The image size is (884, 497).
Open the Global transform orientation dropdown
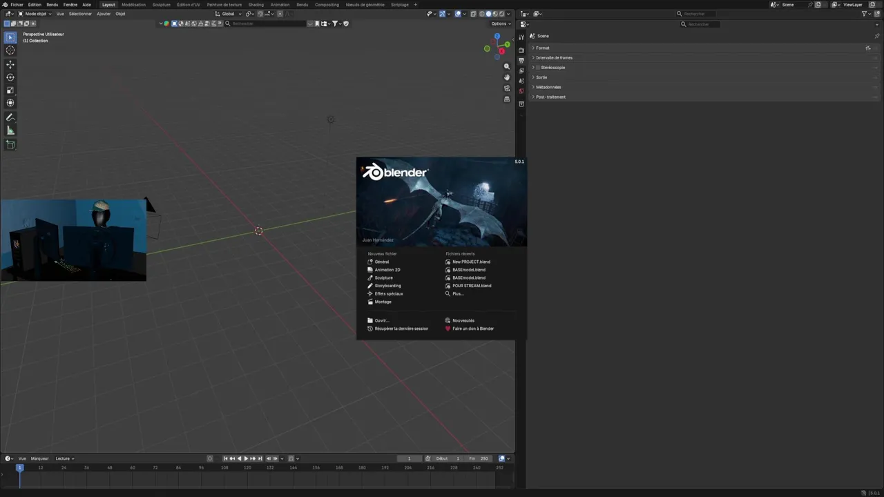229,14
